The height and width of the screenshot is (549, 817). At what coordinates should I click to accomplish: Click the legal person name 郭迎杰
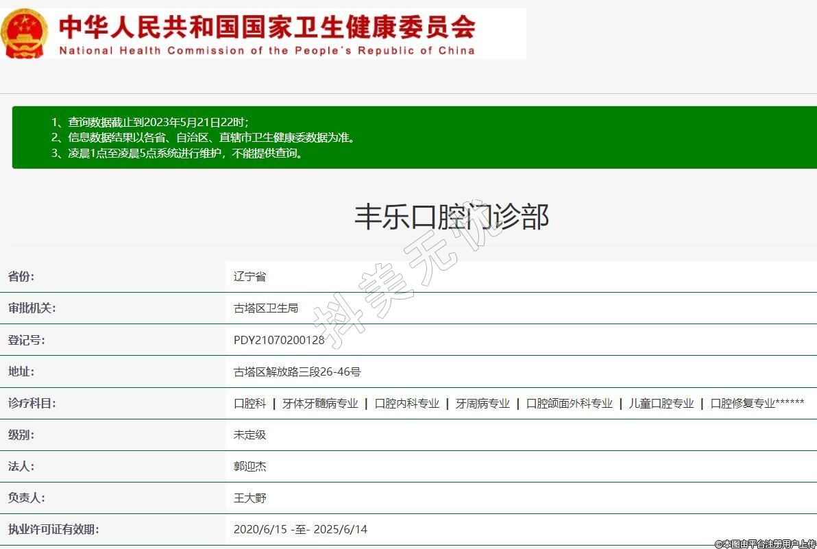coord(249,467)
